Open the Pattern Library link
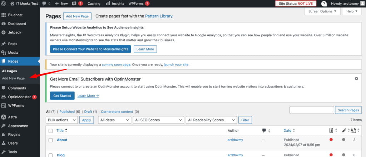The width and height of the screenshot is (366, 157). point(158,16)
